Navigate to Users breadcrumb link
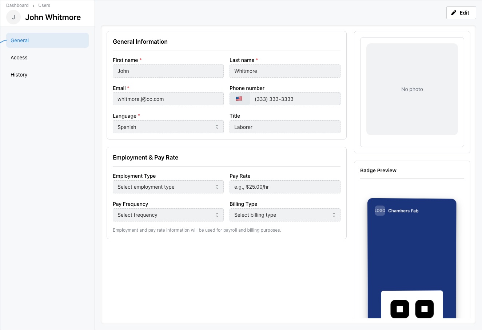Viewport: 482px width, 330px height. [x=44, y=5]
